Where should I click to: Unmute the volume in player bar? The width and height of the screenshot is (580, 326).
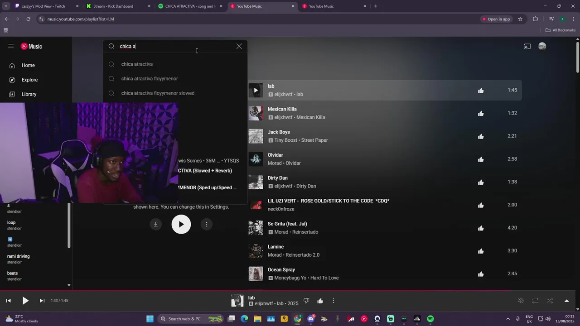pos(521,301)
